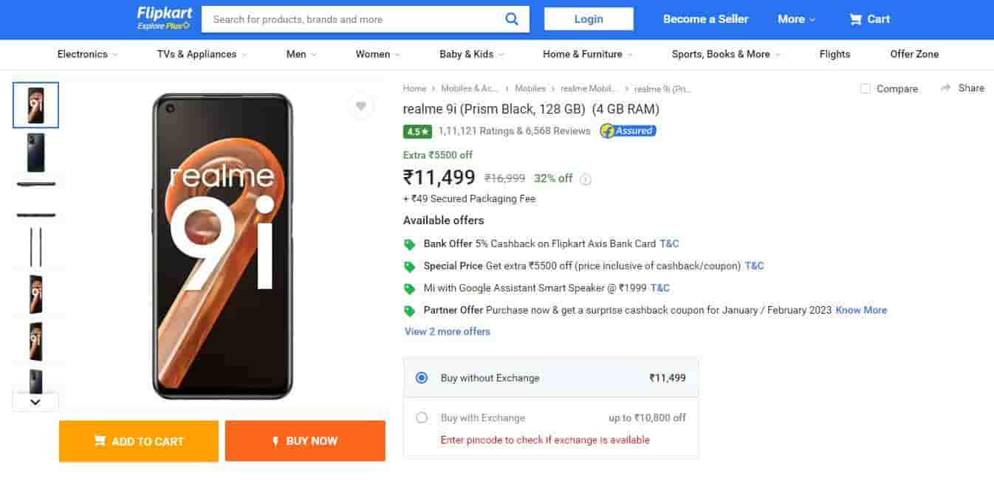Open the Flipkart Cart icon

point(857,19)
